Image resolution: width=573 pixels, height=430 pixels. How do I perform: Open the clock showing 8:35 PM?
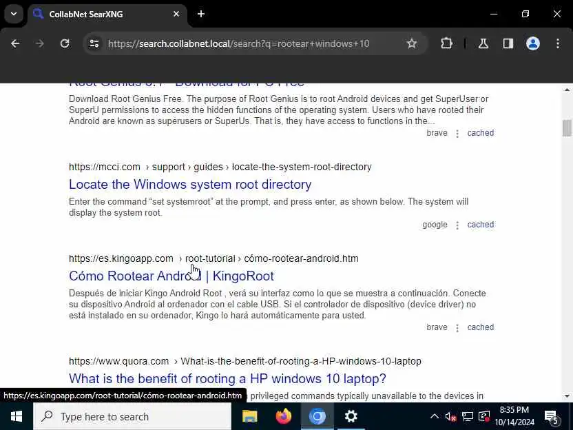[x=514, y=416]
